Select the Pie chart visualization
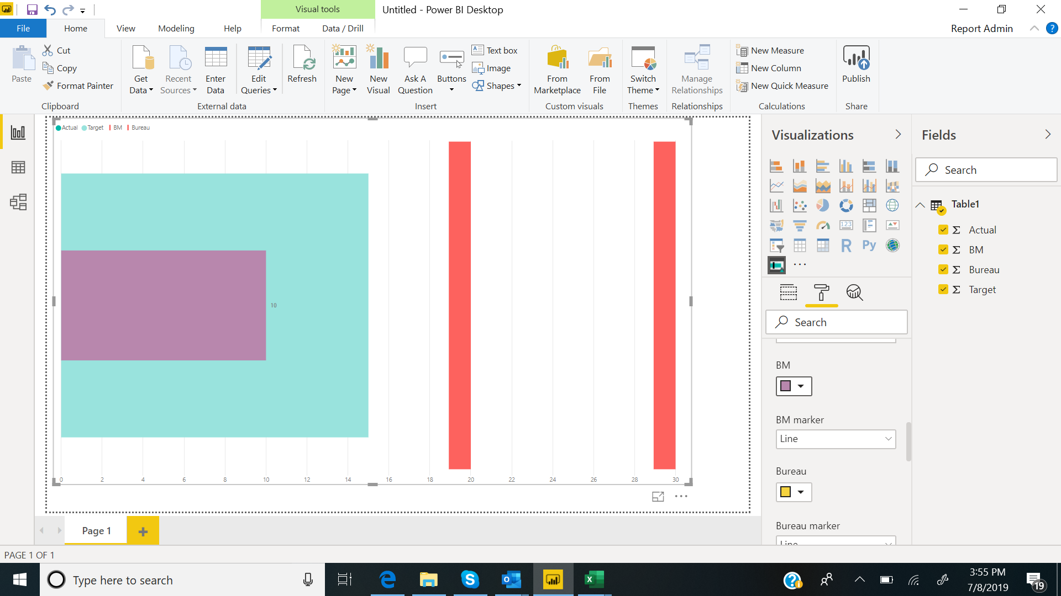 tap(823, 205)
